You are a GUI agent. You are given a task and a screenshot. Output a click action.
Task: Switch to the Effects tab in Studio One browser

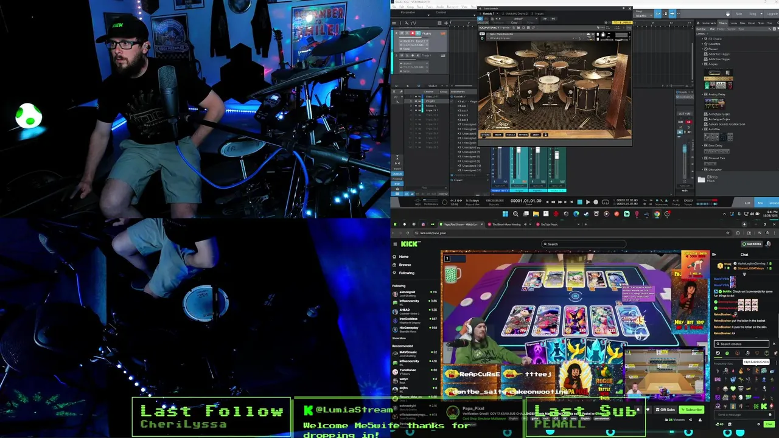tap(722, 23)
